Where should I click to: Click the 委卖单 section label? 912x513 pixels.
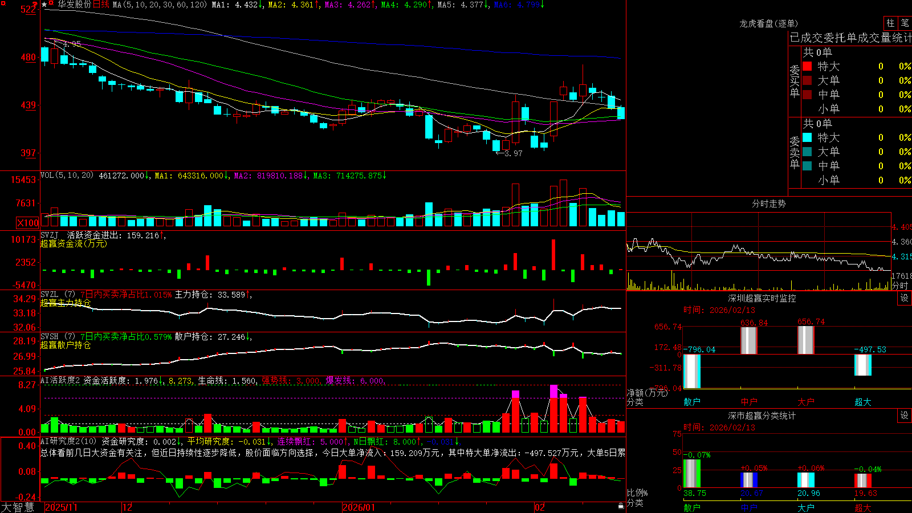tap(795, 152)
